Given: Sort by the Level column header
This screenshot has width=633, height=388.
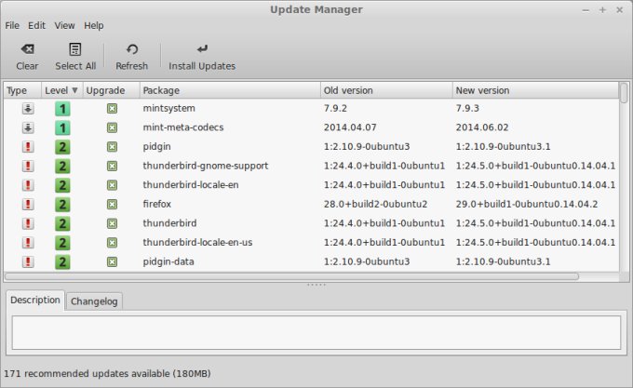Looking at the screenshot, I should coord(61,90).
